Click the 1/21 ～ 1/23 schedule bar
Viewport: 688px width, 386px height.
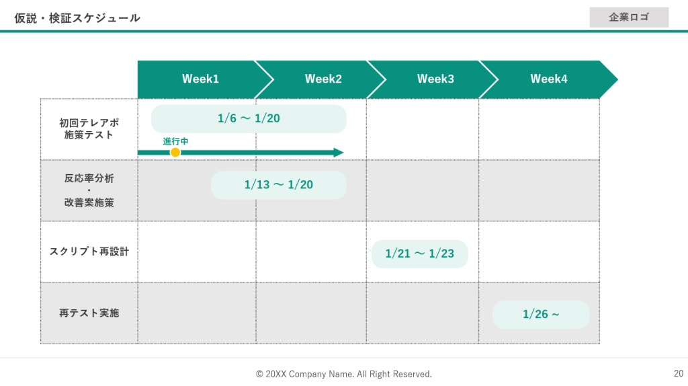coord(419,254)
